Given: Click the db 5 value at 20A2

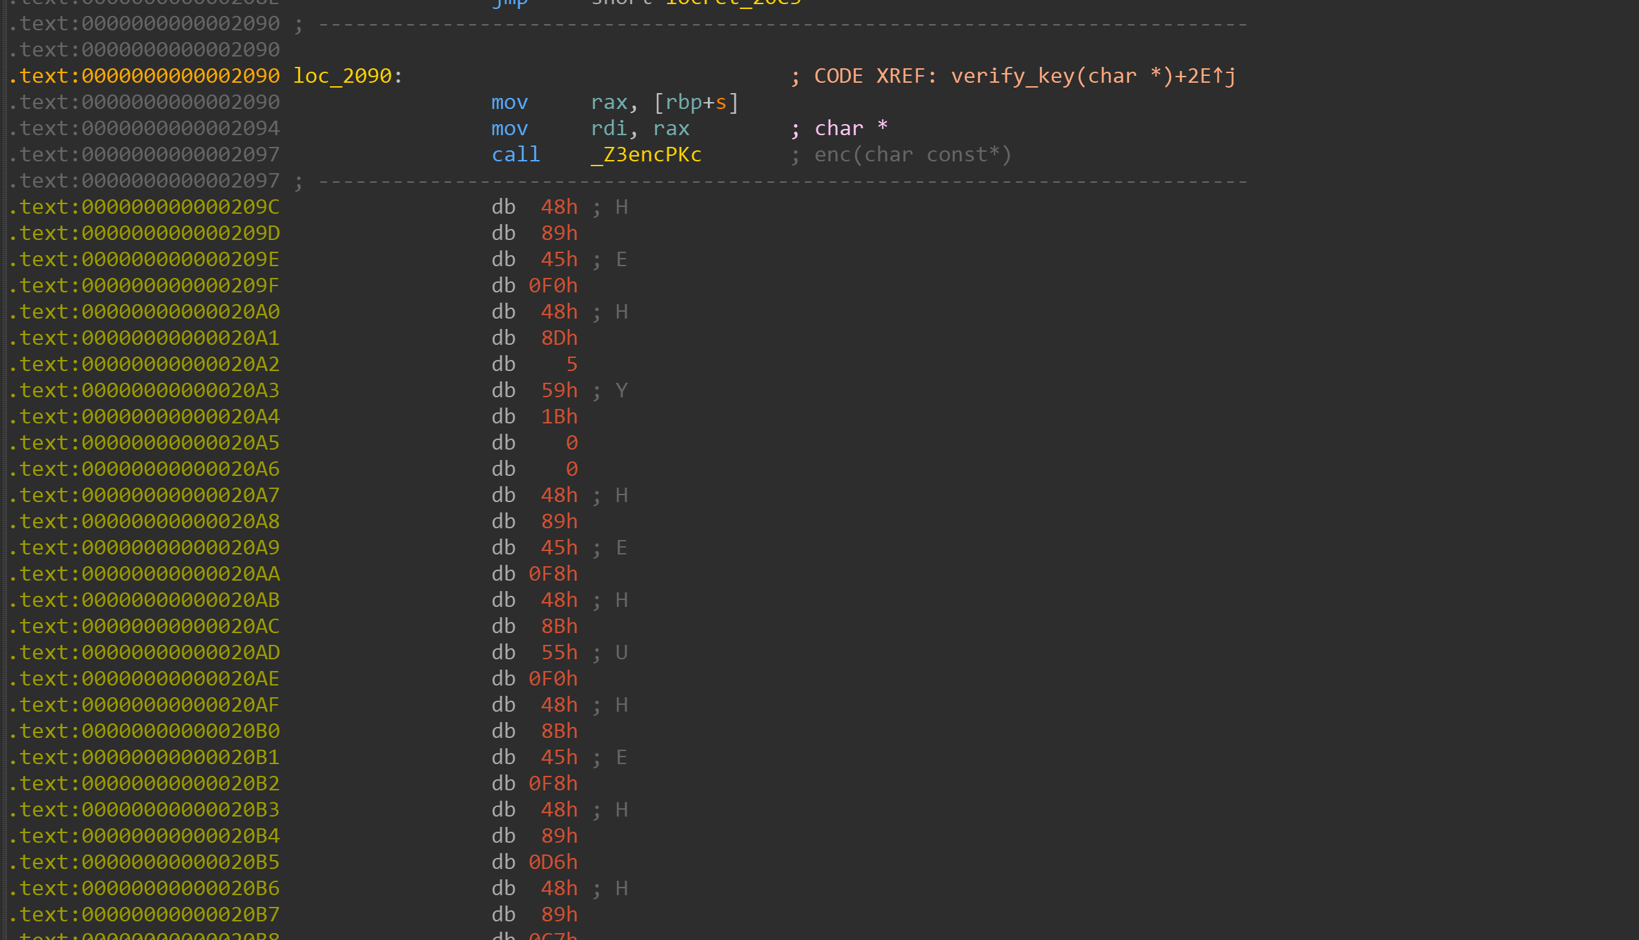Looking at the screenshot, I should pos(571,364).
